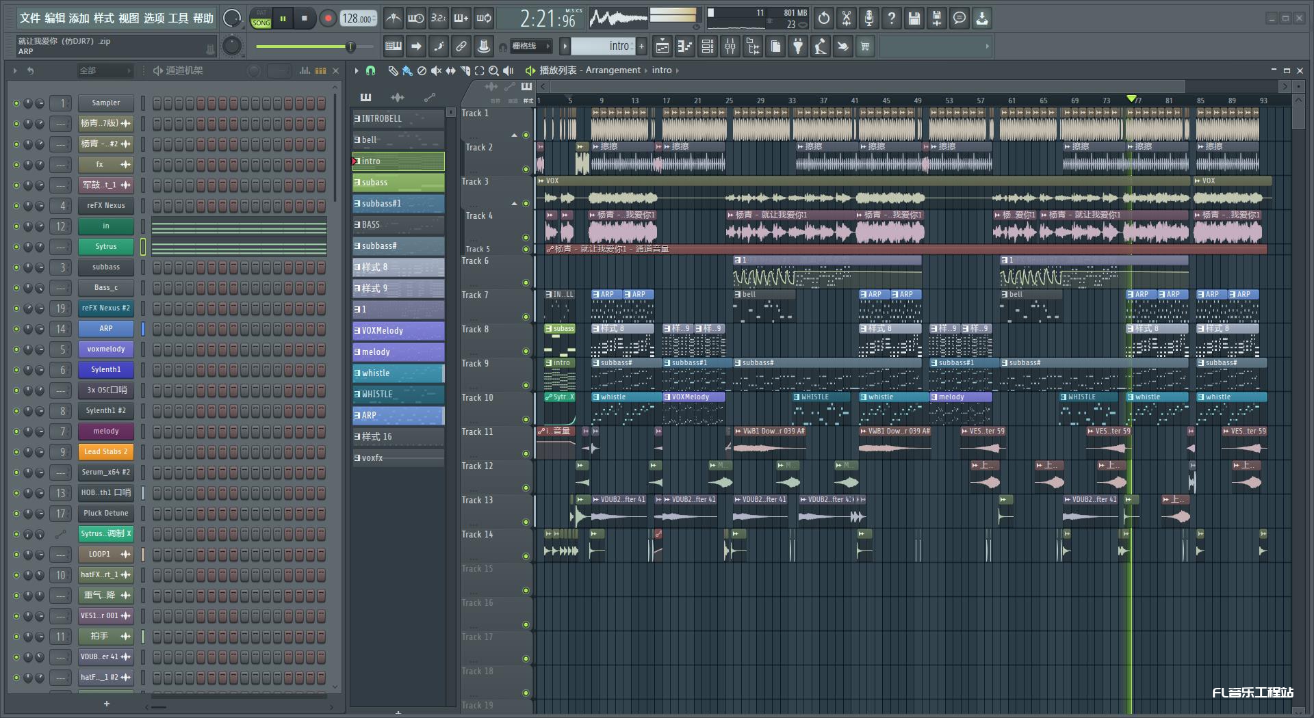The height and width of the screenshot is (718, 1314).
Task: Open the 文件 menu
Action: click(x=29, y=18)
